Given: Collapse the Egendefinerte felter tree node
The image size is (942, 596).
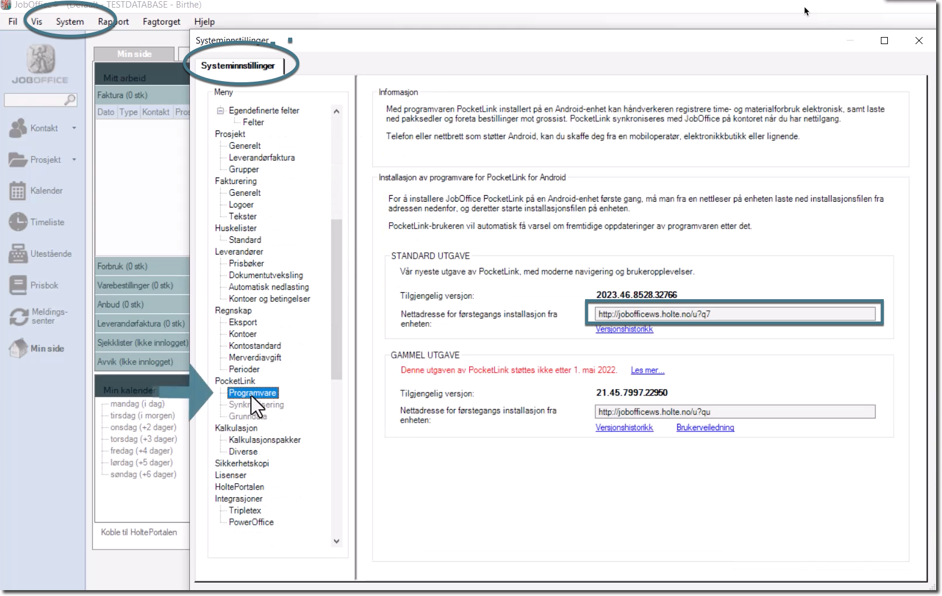Looking at the screenshot, I should point(221,111).
